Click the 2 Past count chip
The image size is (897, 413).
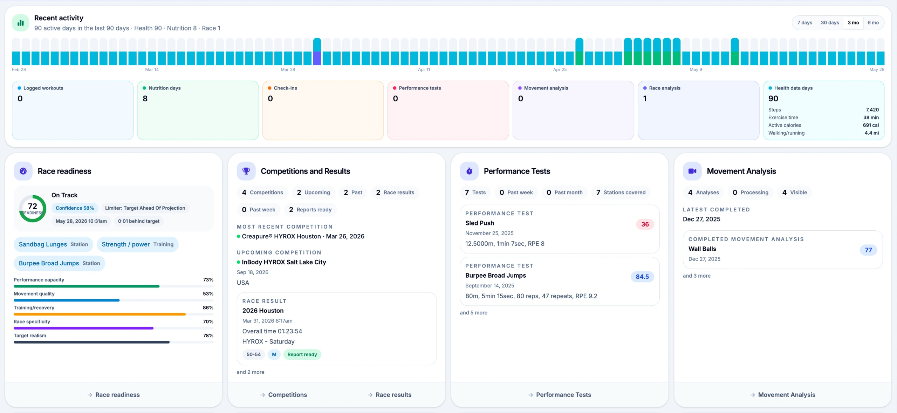point(353,192)
